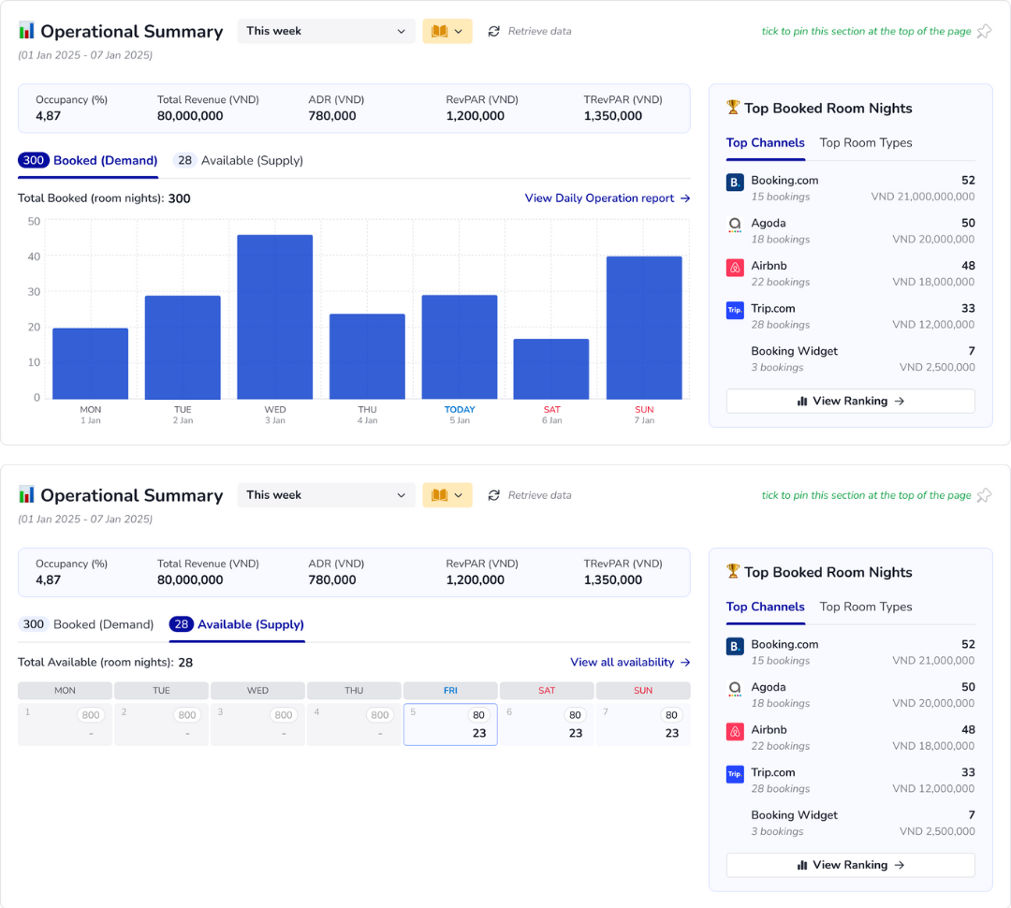Open the This week dropdown in lower section

(x=326, y=495)
